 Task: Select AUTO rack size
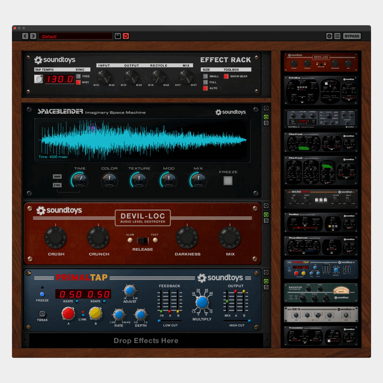pyautogui.click(x=205, y=88)
